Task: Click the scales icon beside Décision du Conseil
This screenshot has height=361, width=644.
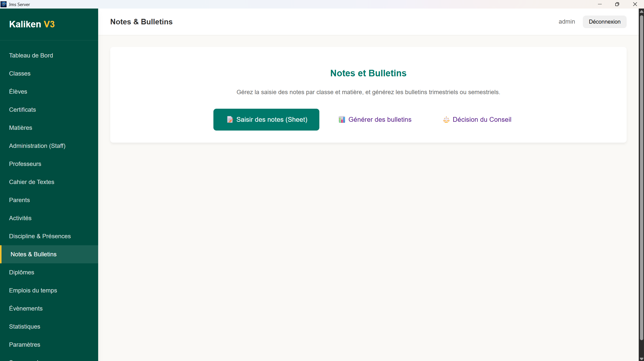Action: 446,119
